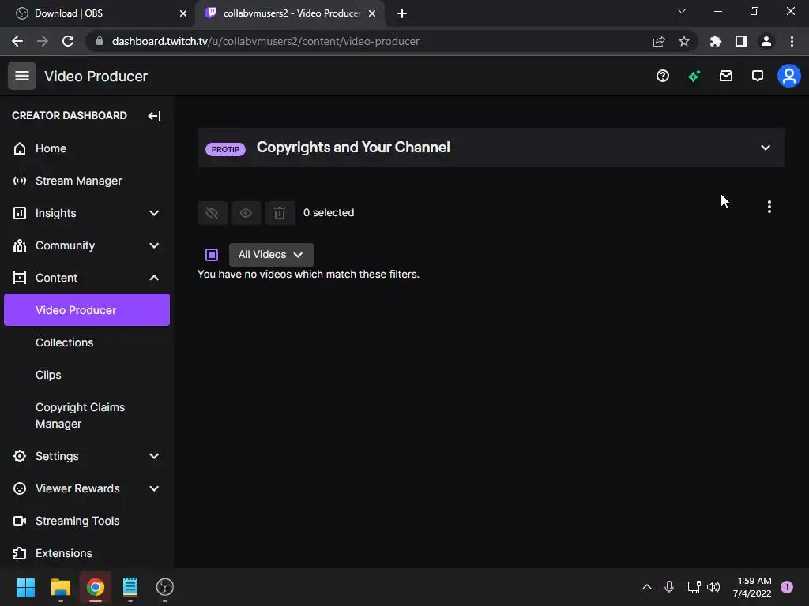Click the Community people icon

(20, 245)
